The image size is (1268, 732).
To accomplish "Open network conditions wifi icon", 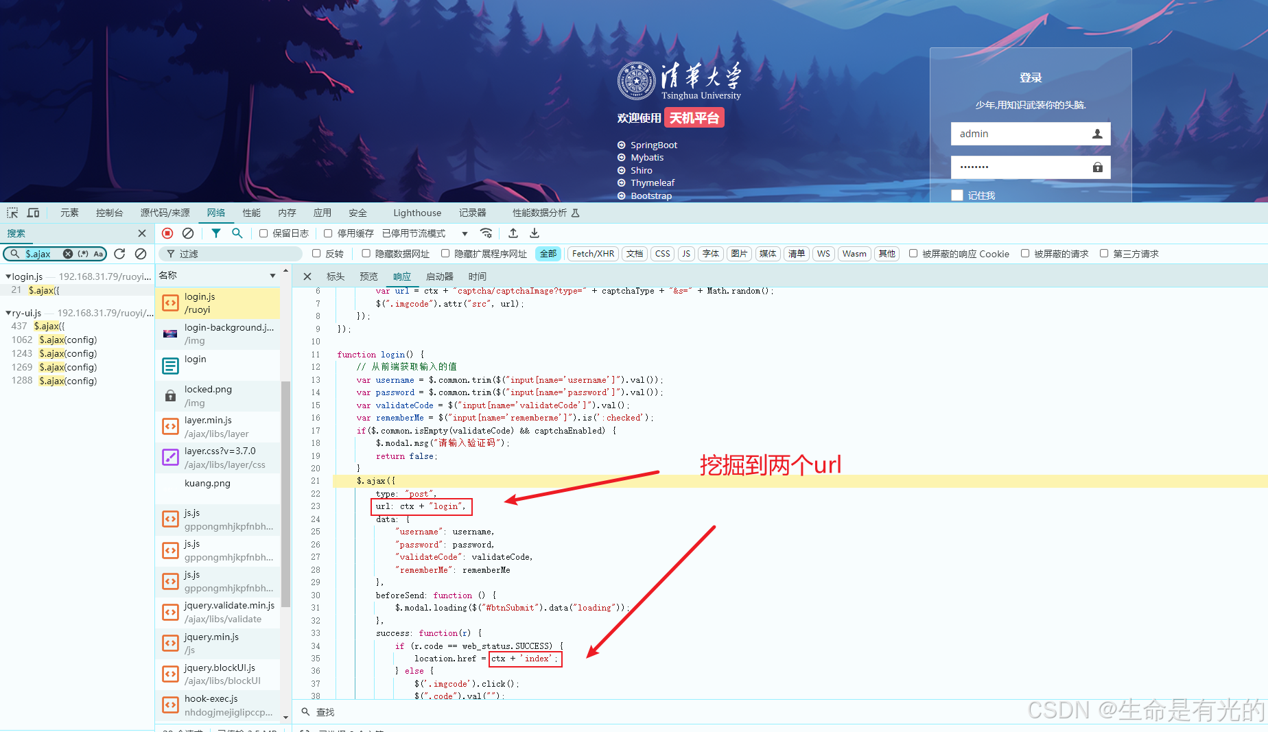I will point(486,233).
